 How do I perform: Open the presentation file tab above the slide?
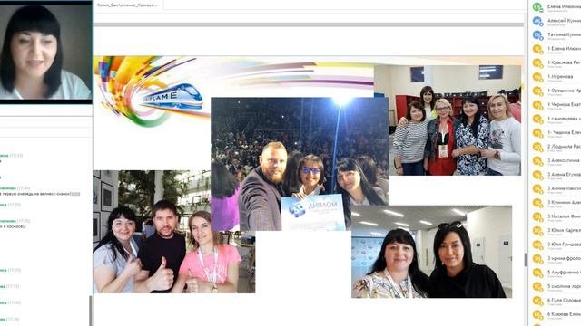[x=127, y=5]
